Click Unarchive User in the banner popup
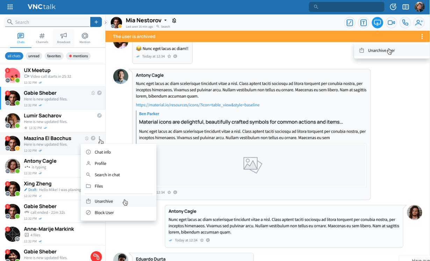430x261 pixels. coord(381,50)
